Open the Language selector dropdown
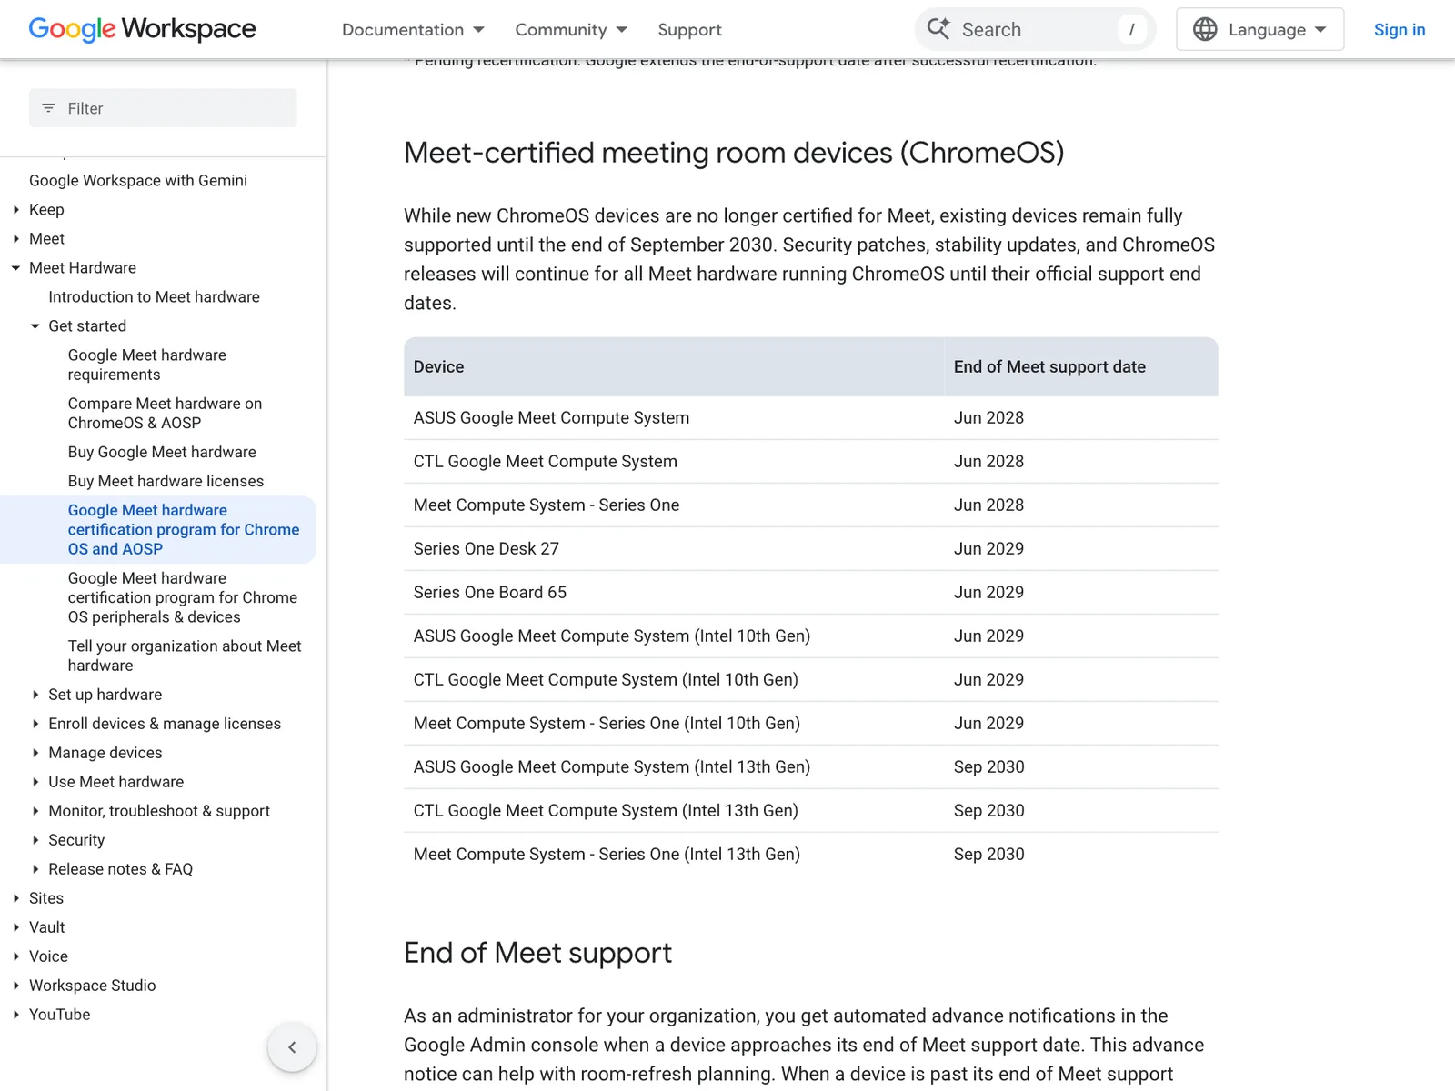The height and width of the screenshot is (1091, 1455). [x=1259, y=29]
